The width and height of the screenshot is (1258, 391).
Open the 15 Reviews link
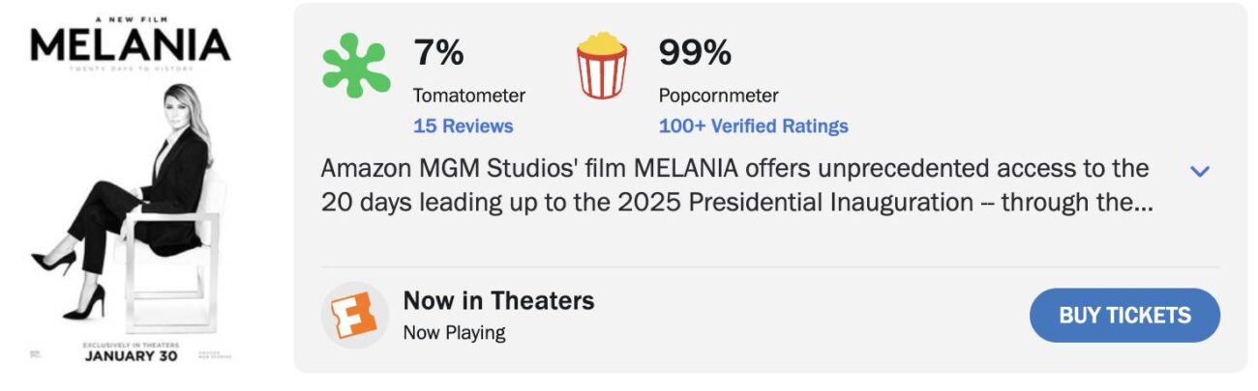tap(463, 126)
